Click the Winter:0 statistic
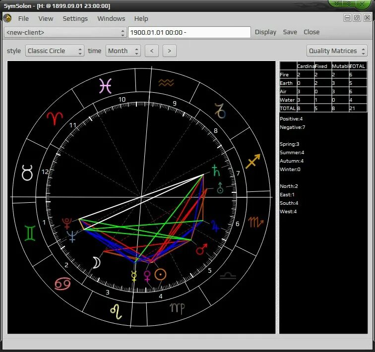Image resolution: width=375 pixels, height=352 pixels. point(290,170)
